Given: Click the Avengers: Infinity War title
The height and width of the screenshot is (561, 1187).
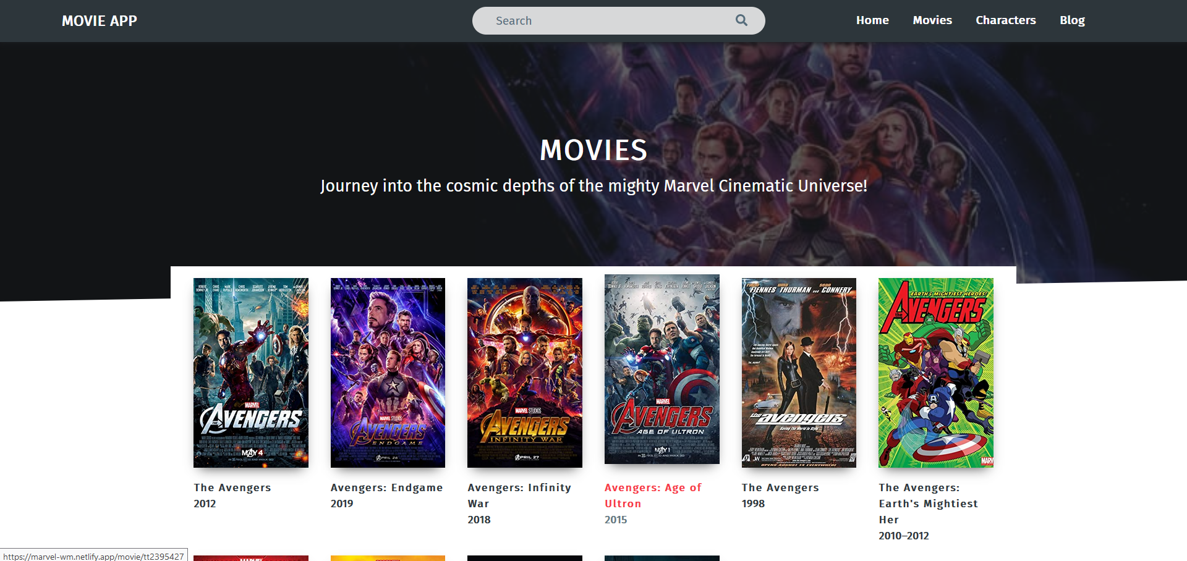Looking at the screenshot, I should [519, 496].
